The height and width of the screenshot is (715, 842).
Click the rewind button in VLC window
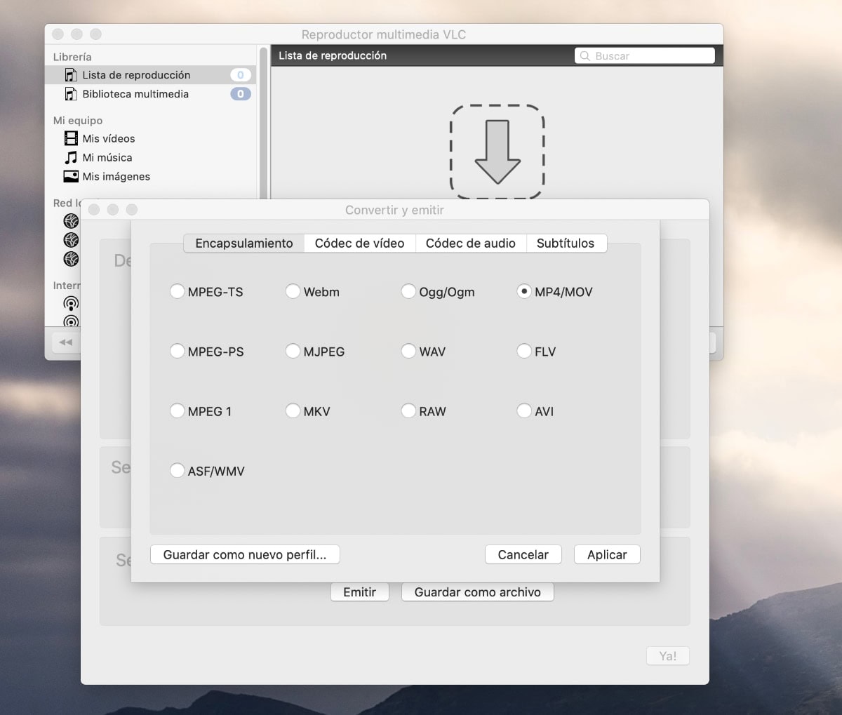[65, 342]
